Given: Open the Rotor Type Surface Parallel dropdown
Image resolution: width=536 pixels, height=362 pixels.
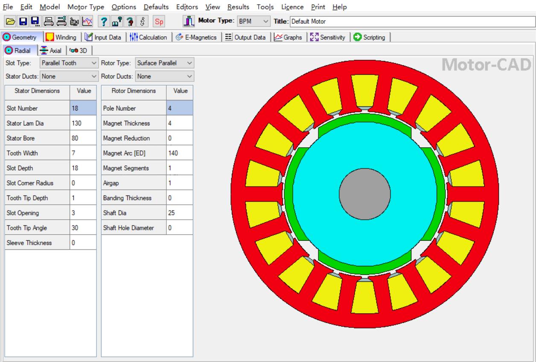Looking at the screenshot, I should [164, 64].
